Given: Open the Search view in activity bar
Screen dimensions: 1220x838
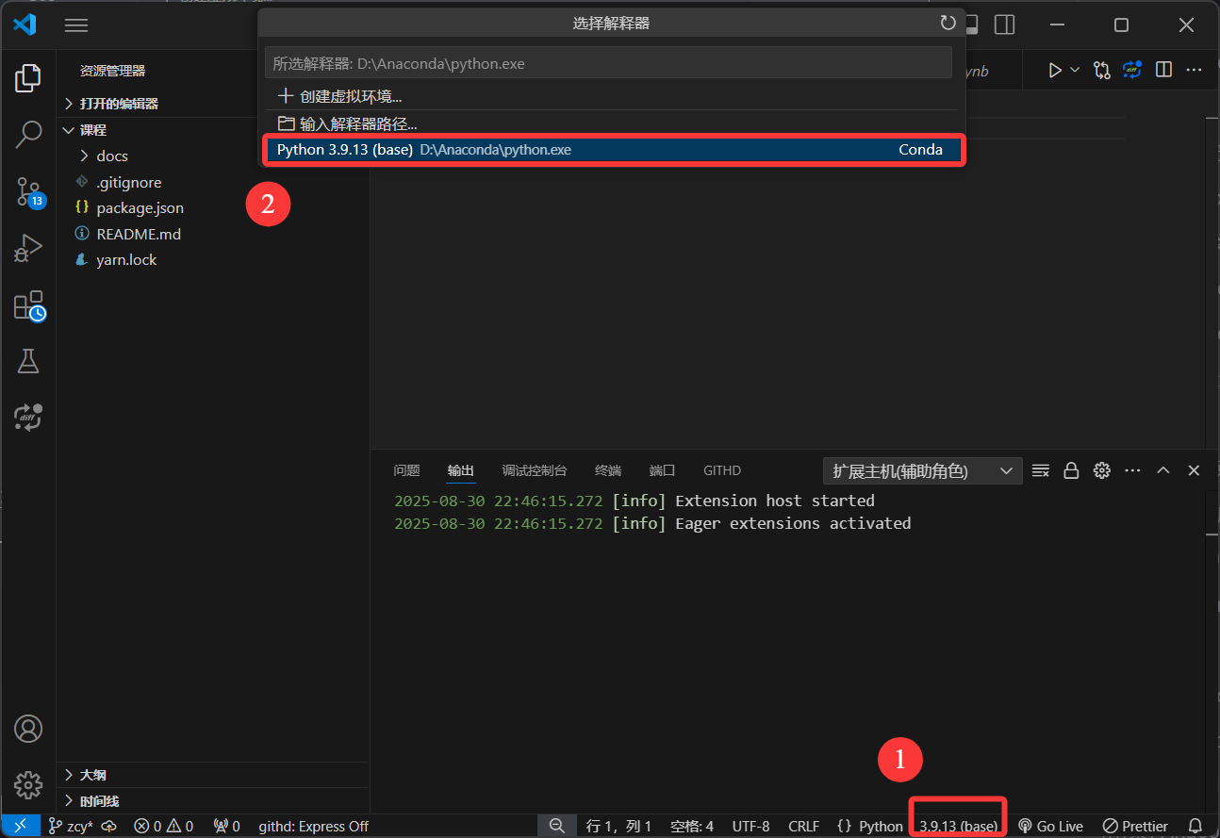Looking at the screenshot, I should (28, 135).
